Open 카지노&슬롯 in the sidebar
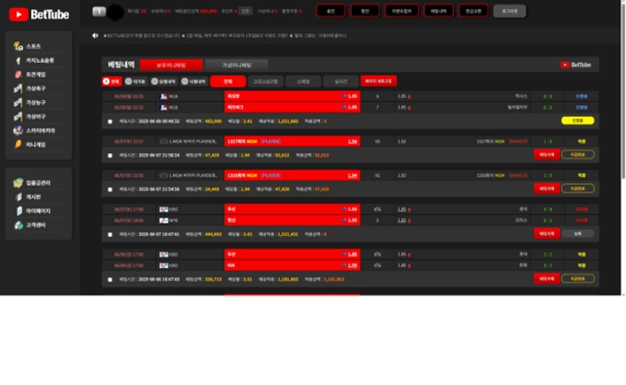 (x=37, y=60)
